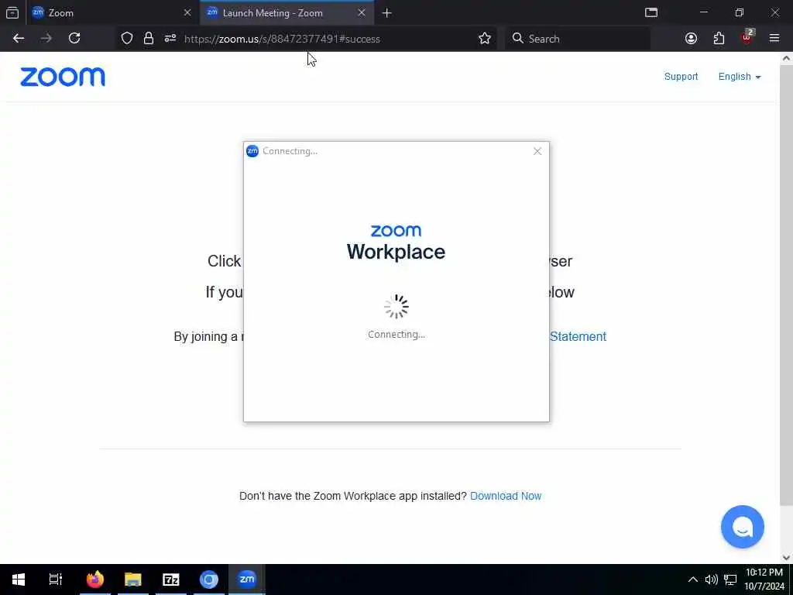This screenshot has width=793, height=595.
Task: Open Firefox from the taskbar
Action: coord(95,580)
